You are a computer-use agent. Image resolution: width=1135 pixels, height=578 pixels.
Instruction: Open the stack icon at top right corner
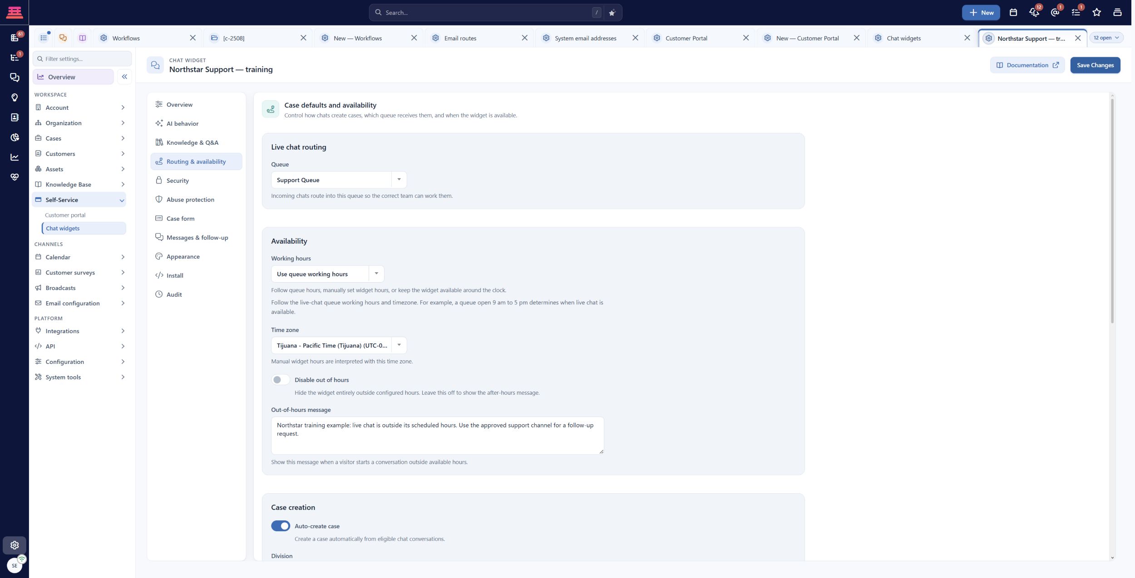point(1117,13)
